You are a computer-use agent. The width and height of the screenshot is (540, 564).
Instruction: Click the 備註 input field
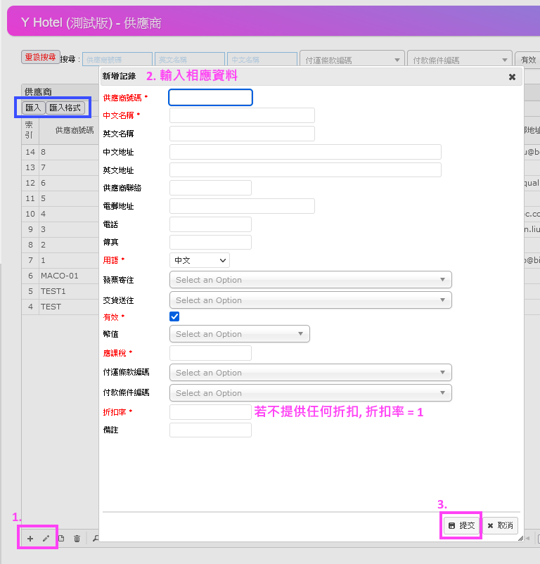[210, 430]
